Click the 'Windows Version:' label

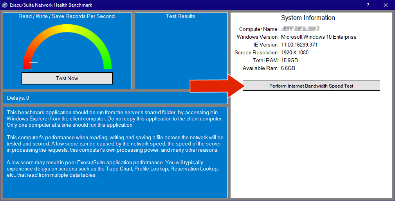258,37
